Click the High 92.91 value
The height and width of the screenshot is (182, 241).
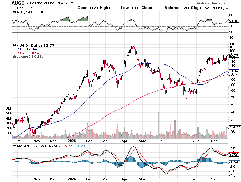(x=109, y=8)
